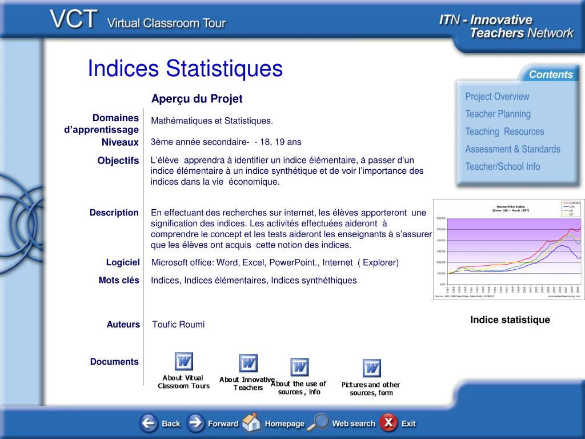Open the Pictures and other sources Word icon

372,369
